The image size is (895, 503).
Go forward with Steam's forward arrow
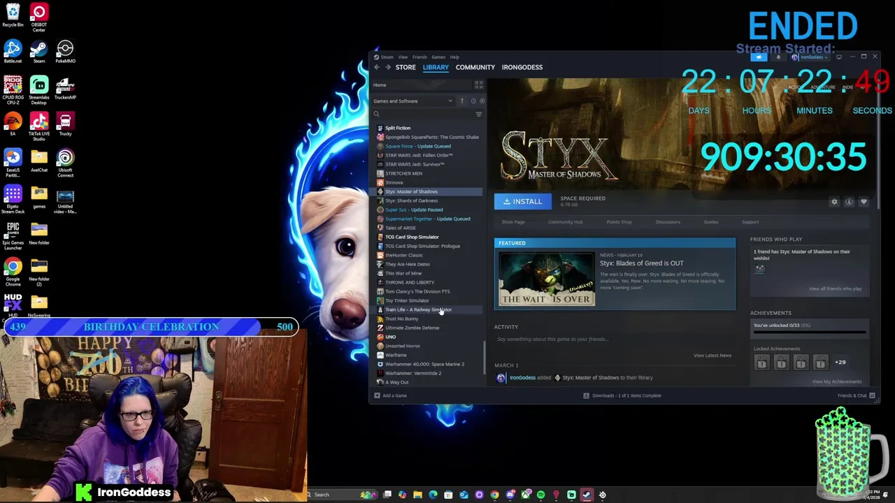[x=387, y=67]
